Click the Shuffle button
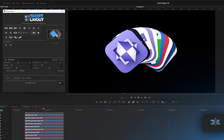This screenshot has width=224, height=140. tap(22, 71)
